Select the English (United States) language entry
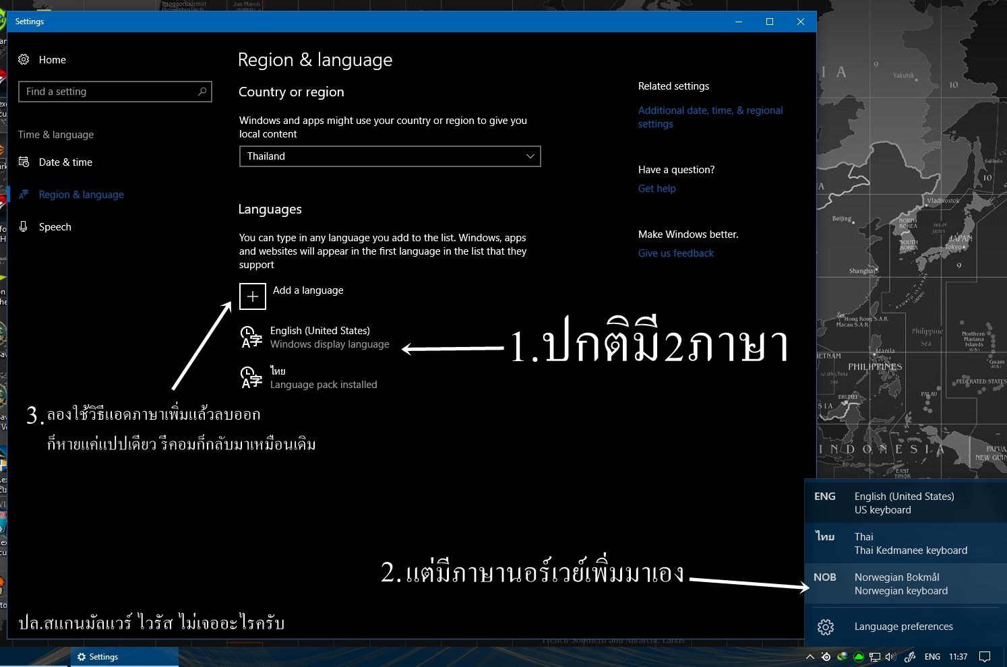The image size is (1007, 667). (315, 337)
